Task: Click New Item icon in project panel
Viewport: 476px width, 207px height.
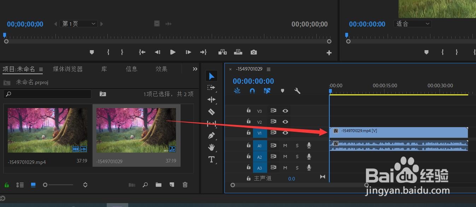Action: coord(172,185)
